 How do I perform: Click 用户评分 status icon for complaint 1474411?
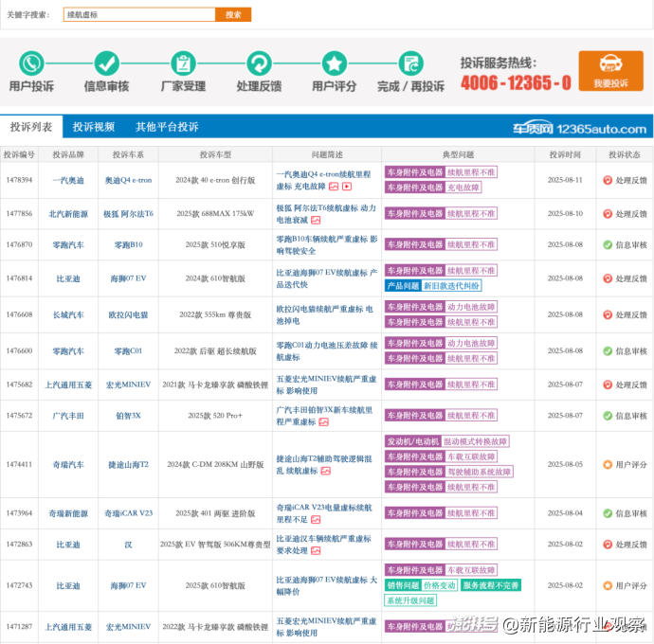point(608,464)
